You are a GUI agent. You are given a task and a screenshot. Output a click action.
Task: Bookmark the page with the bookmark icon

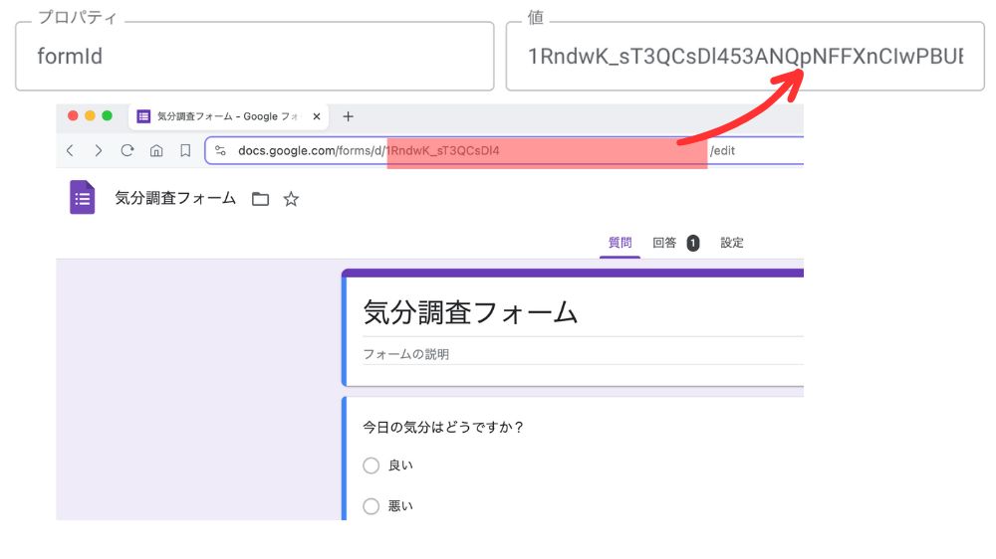pos(185,151)
